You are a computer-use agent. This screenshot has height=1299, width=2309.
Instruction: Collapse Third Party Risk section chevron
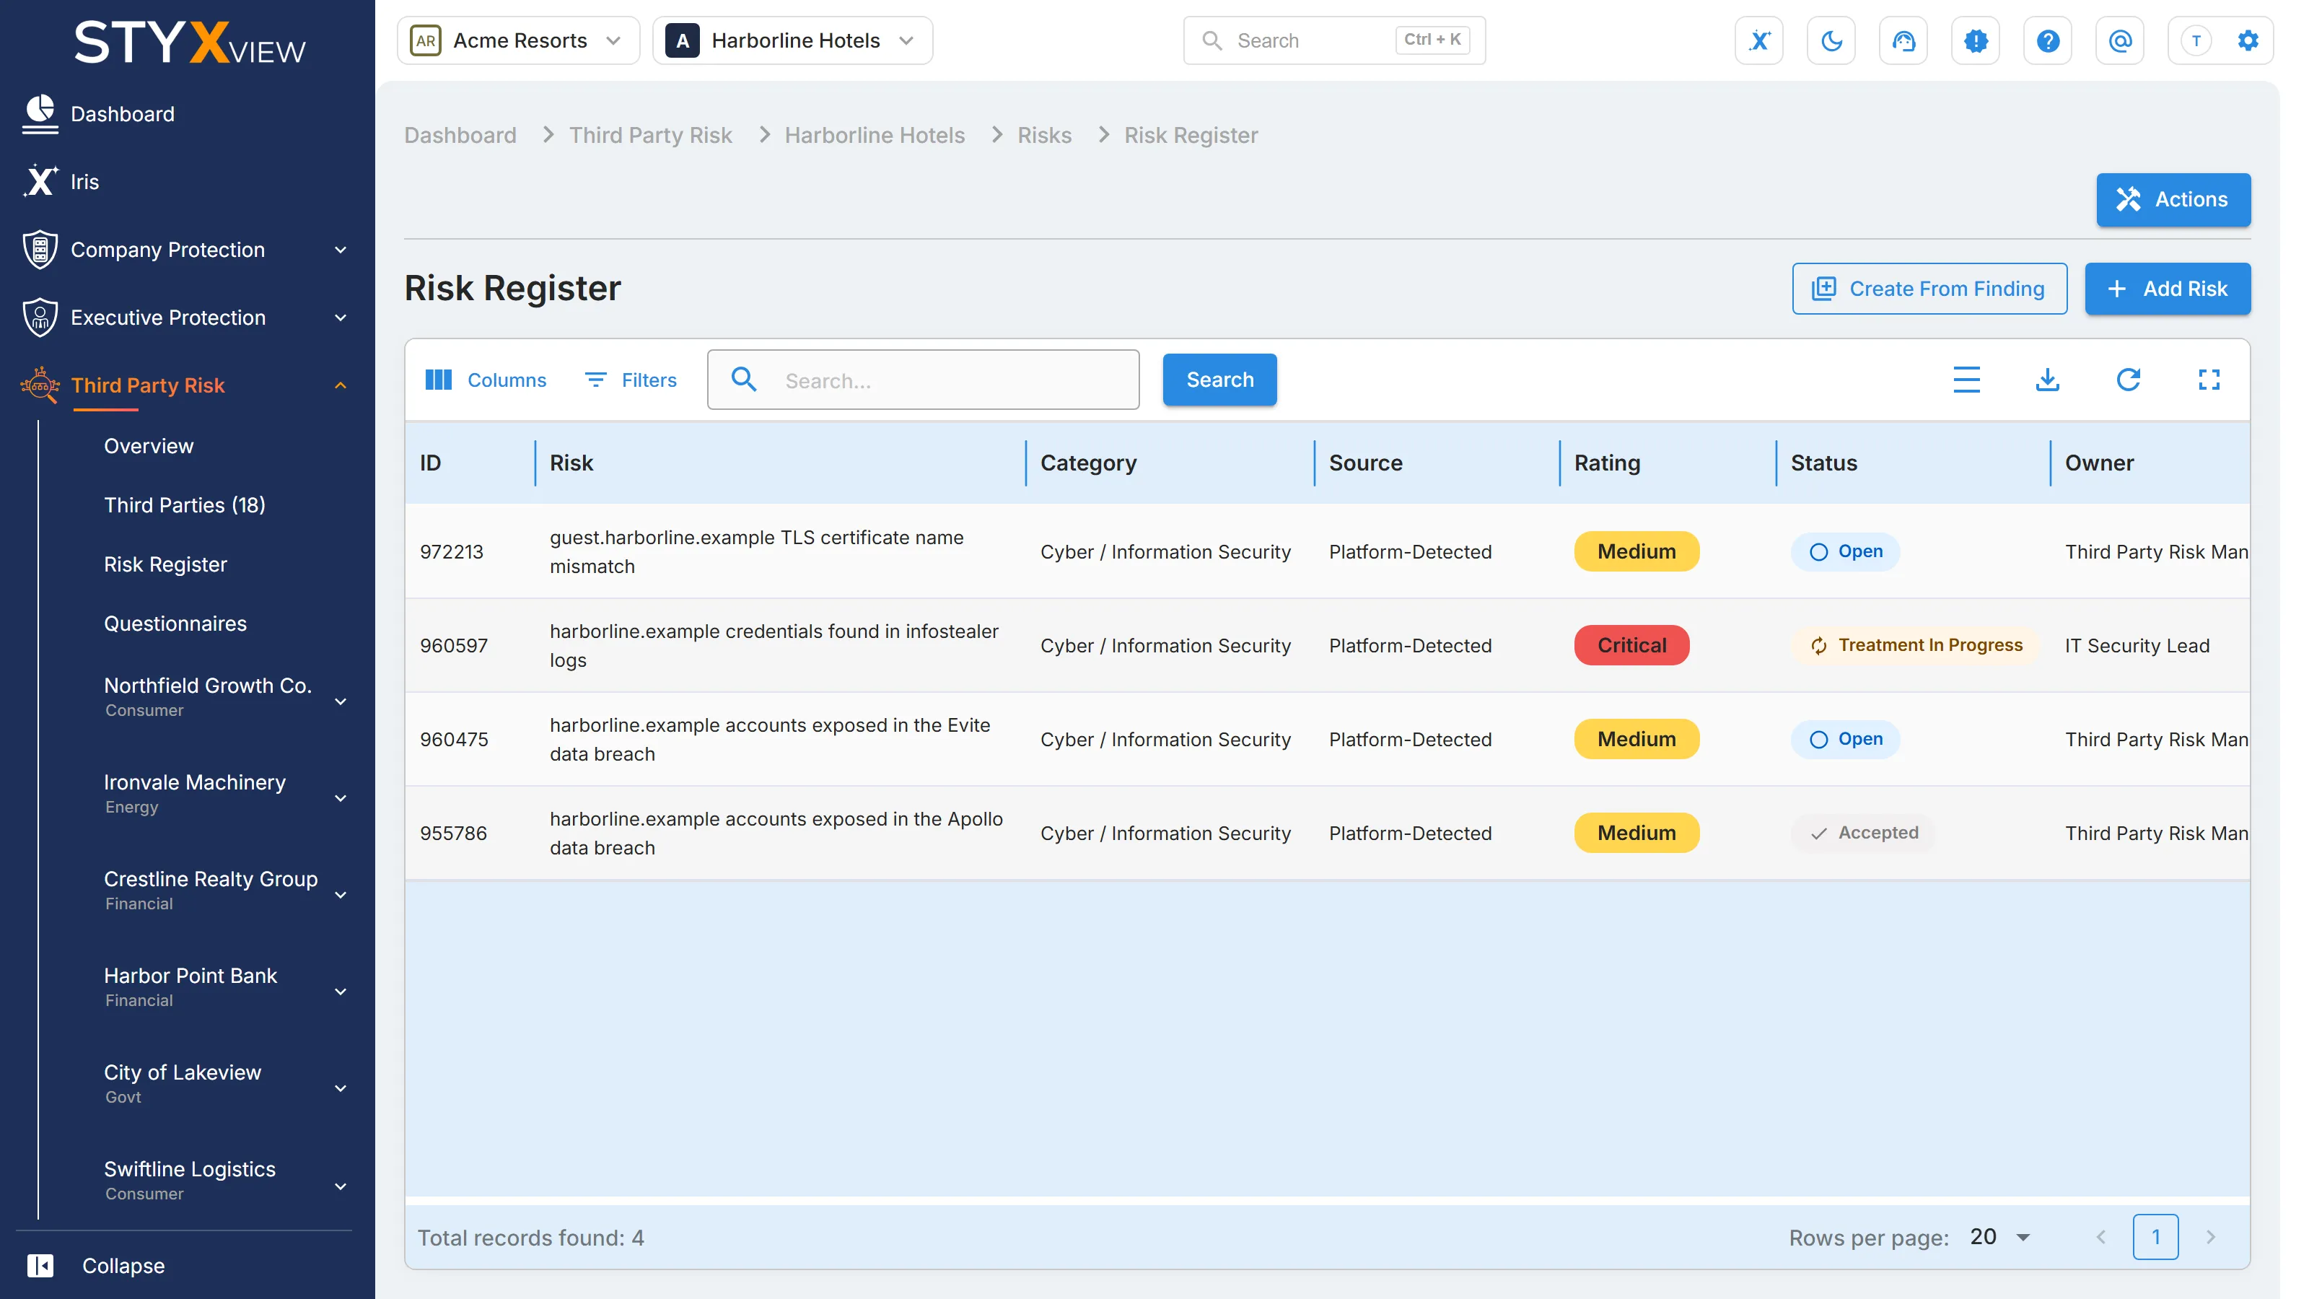coord(341,385)
